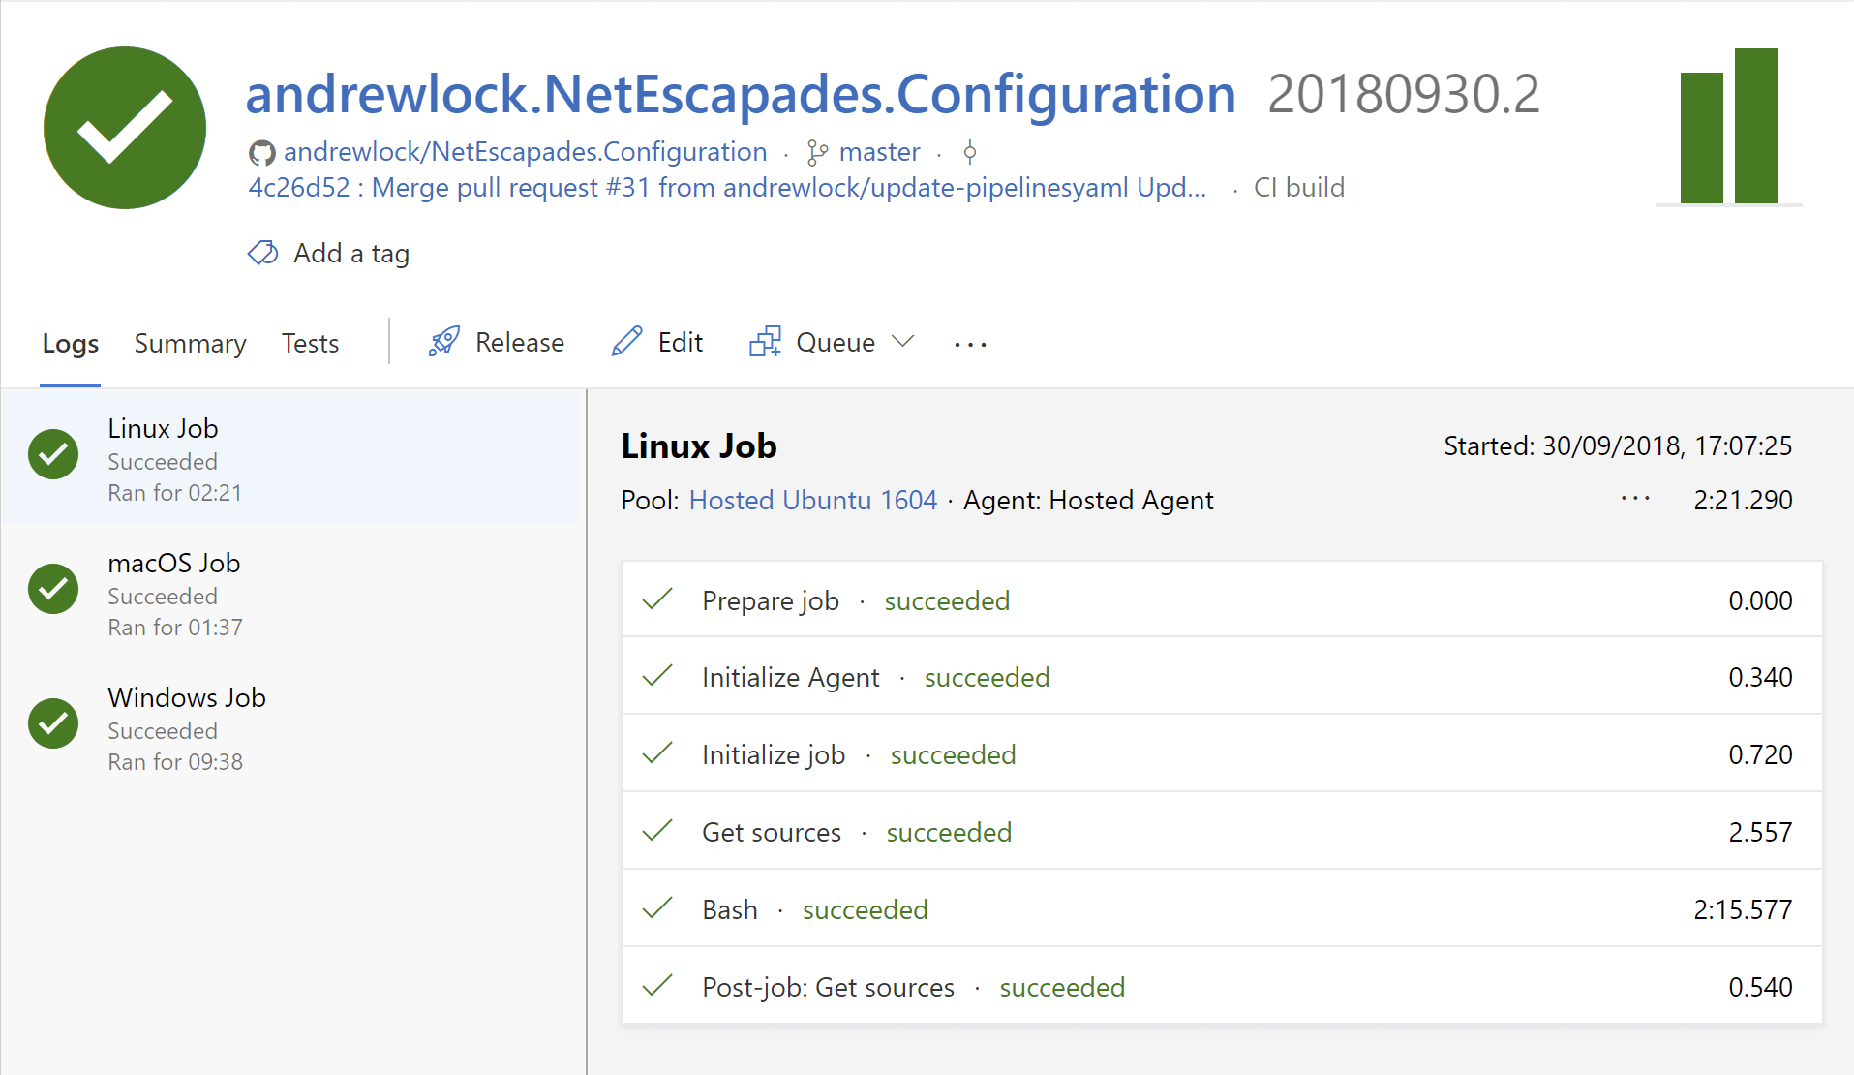This screenshot has width=1854, height=1075.
Task: Click the checkmark beside Prepare job
Action: click(657, 599)
